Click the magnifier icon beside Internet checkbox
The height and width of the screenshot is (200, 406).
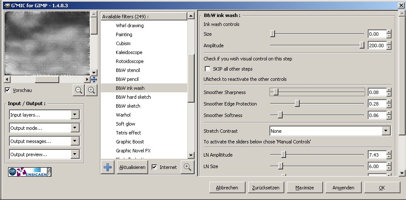pyautogui.click(x=187, y=167)
